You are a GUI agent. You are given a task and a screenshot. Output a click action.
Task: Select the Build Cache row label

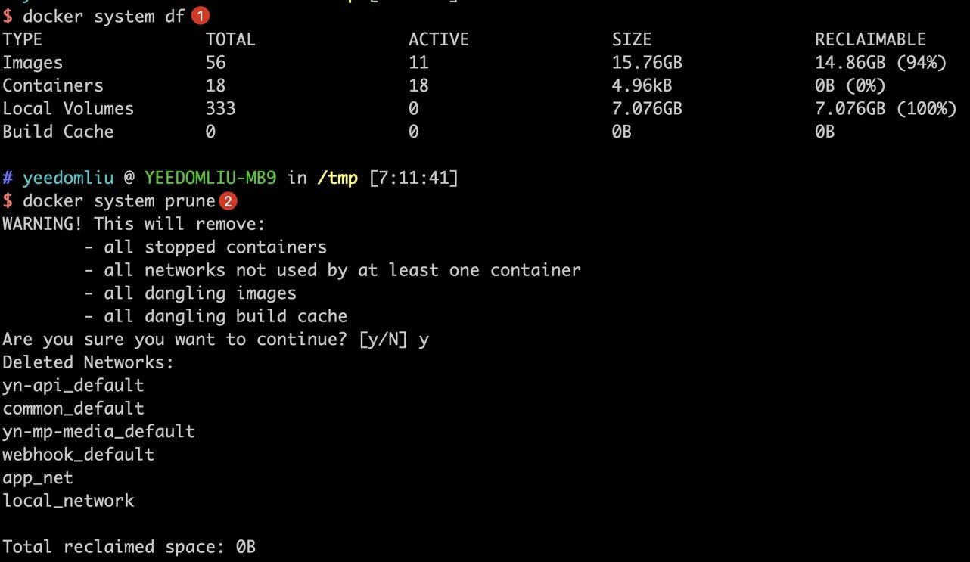click(58, 132)
